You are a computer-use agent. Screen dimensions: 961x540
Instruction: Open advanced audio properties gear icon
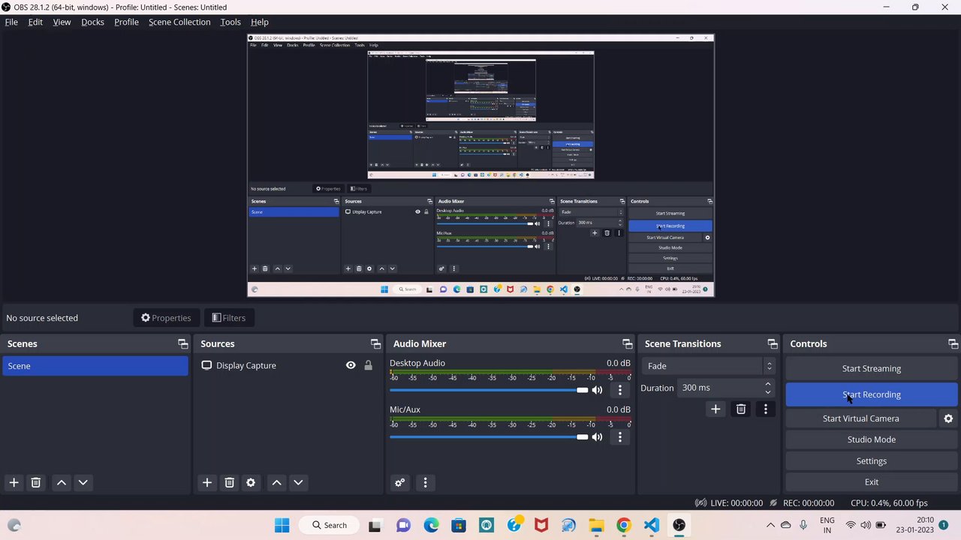[400, 482]
